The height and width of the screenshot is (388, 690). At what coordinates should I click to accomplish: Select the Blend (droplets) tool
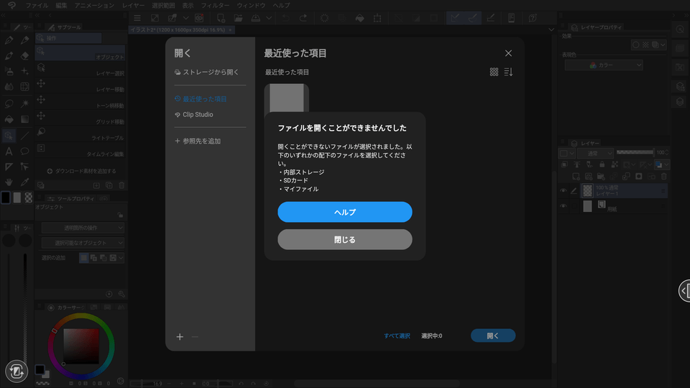click(x=9, y=87)
